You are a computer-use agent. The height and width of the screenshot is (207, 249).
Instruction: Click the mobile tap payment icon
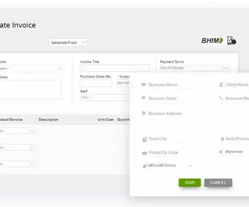[x=232, y=41]
